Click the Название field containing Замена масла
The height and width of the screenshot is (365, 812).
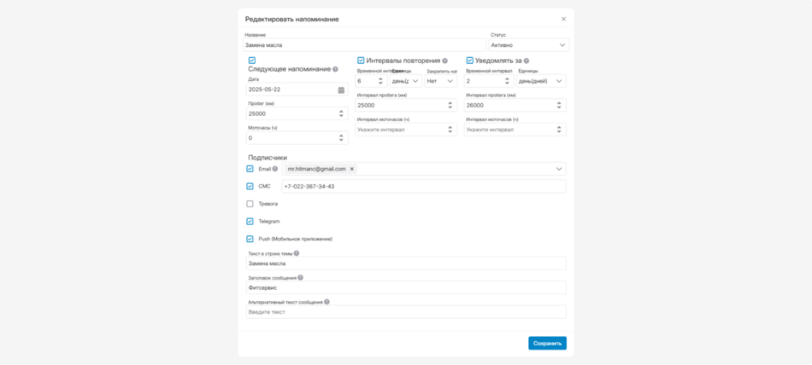(x=364, y=45)
